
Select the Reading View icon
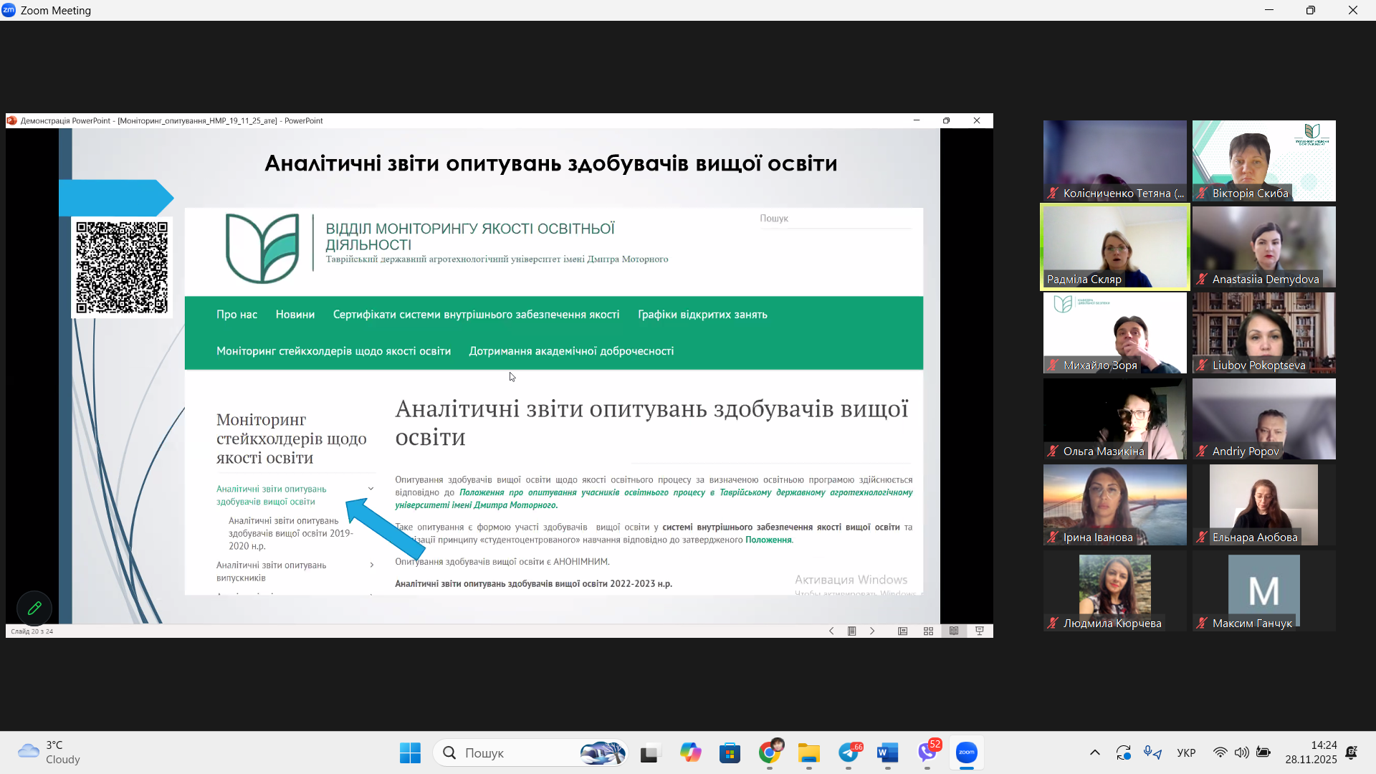click(954, 631)
